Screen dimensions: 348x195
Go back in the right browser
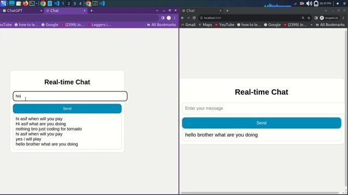coord(183,18)
